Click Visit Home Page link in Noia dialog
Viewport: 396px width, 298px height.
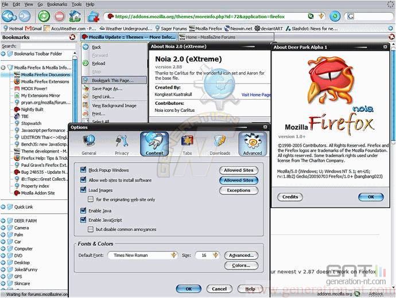[255, 95]
